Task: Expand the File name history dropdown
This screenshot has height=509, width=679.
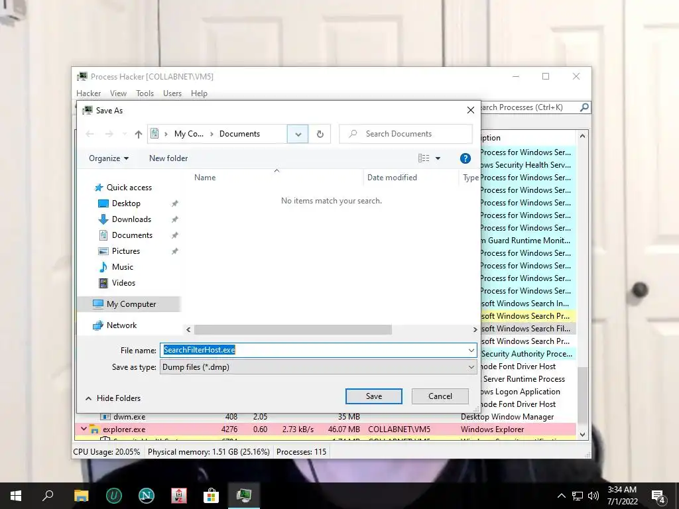Action: (x=471, y=350)
